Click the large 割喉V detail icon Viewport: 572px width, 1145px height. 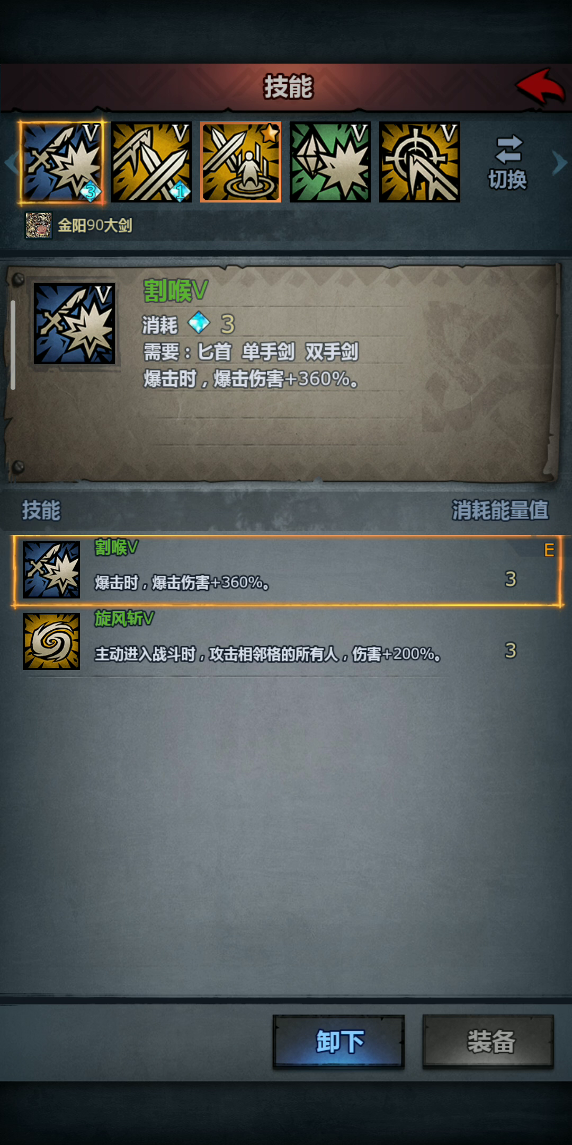pyautogui.click(x=74, y=323)
